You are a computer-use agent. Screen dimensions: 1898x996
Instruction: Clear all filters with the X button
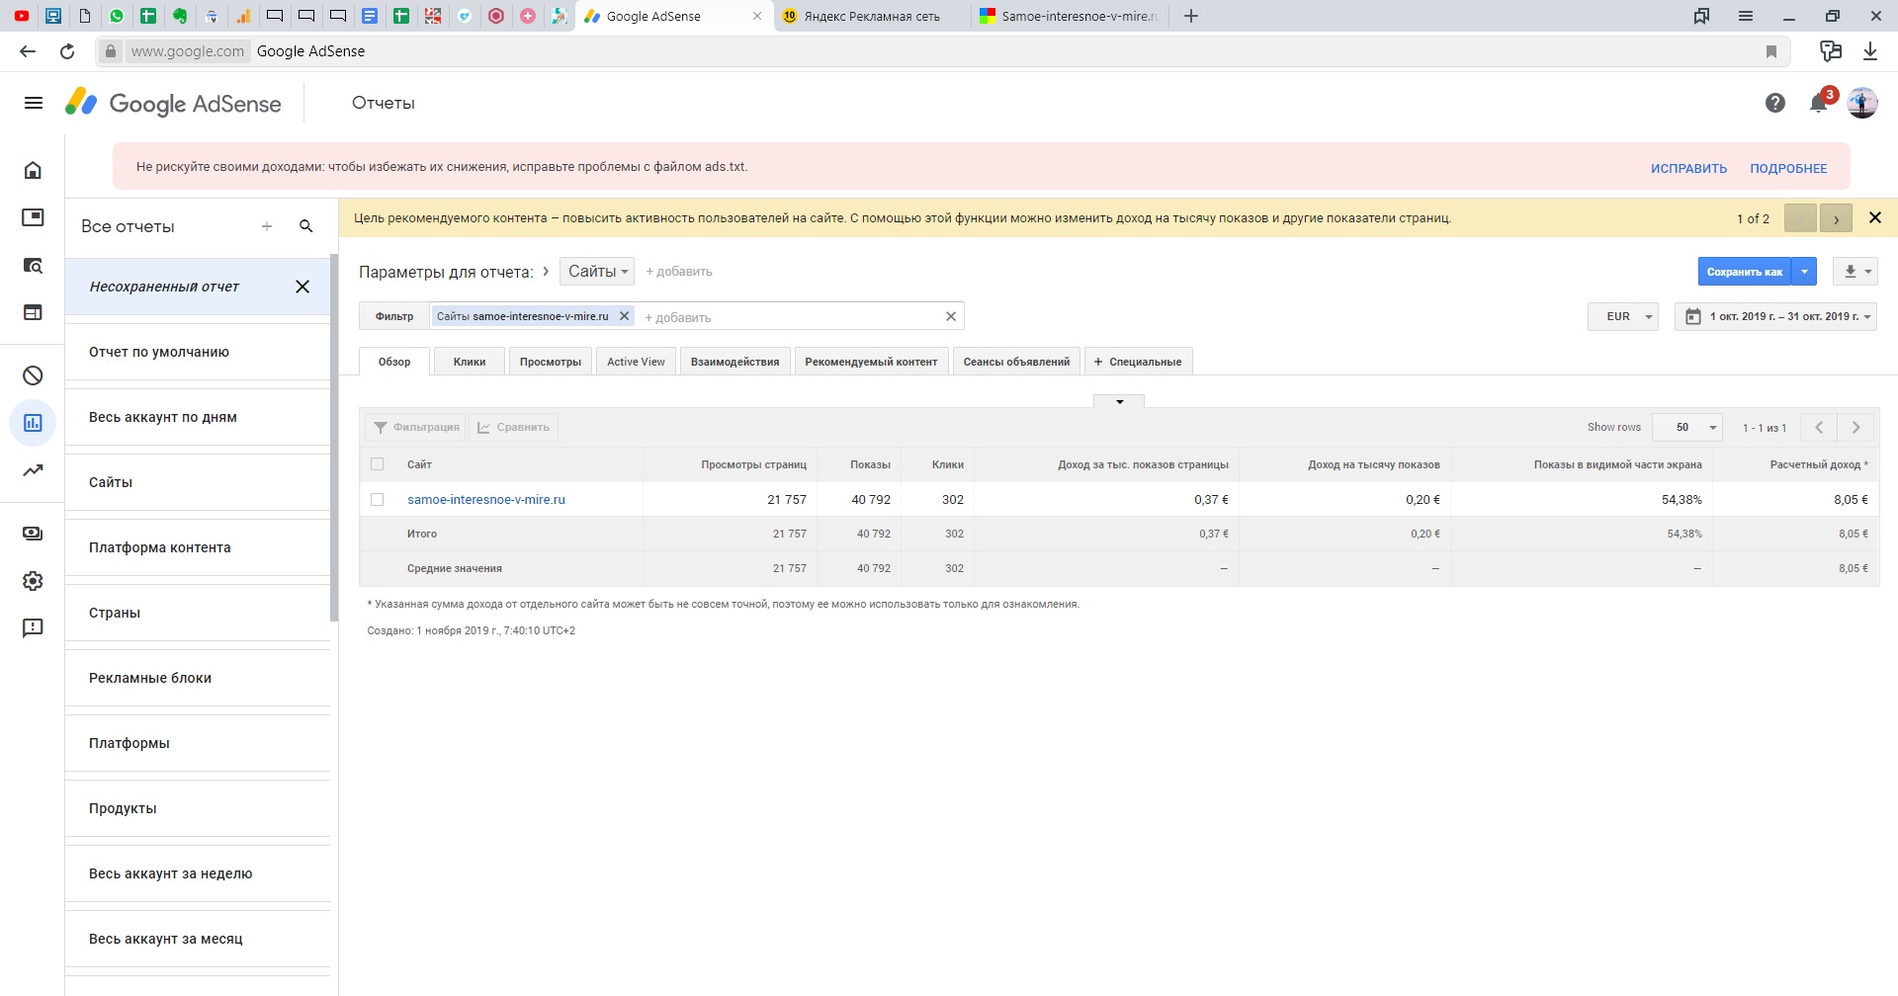(x=951, y=316)
